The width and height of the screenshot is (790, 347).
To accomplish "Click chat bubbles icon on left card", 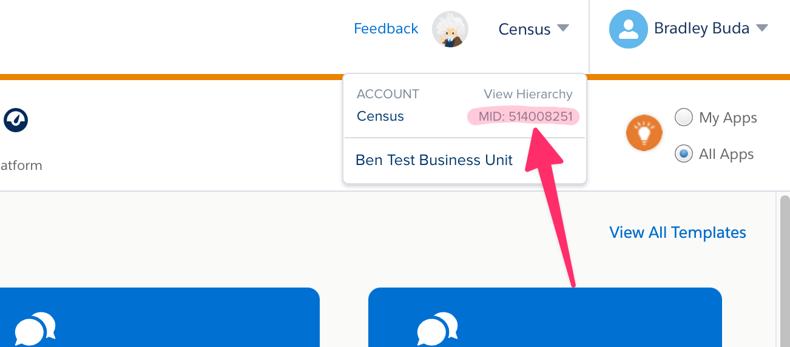I will 35,330.
